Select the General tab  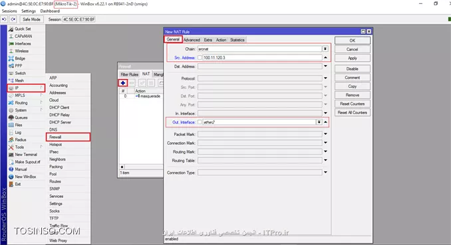pyautogui.click(x=173, y=39)
